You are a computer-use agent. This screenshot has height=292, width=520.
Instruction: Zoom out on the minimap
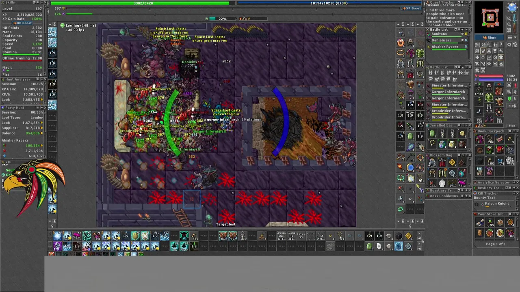point(509,18)
